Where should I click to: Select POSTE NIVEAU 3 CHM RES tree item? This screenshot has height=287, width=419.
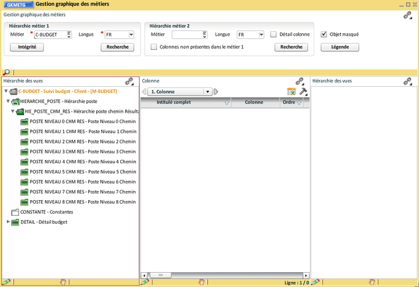point(83,152)
